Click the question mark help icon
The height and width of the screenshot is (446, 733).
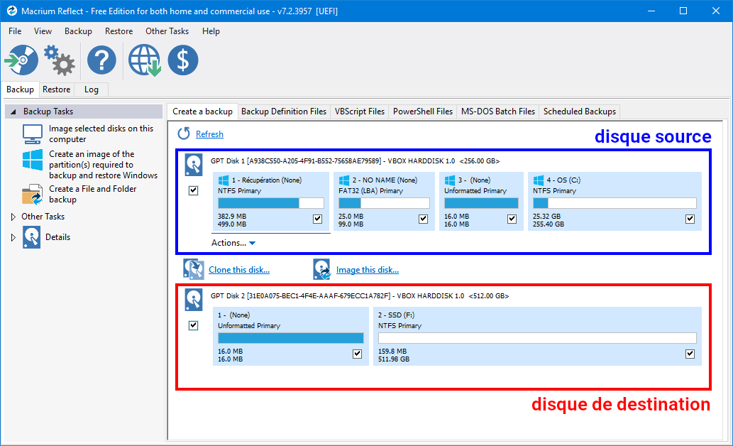101,60
